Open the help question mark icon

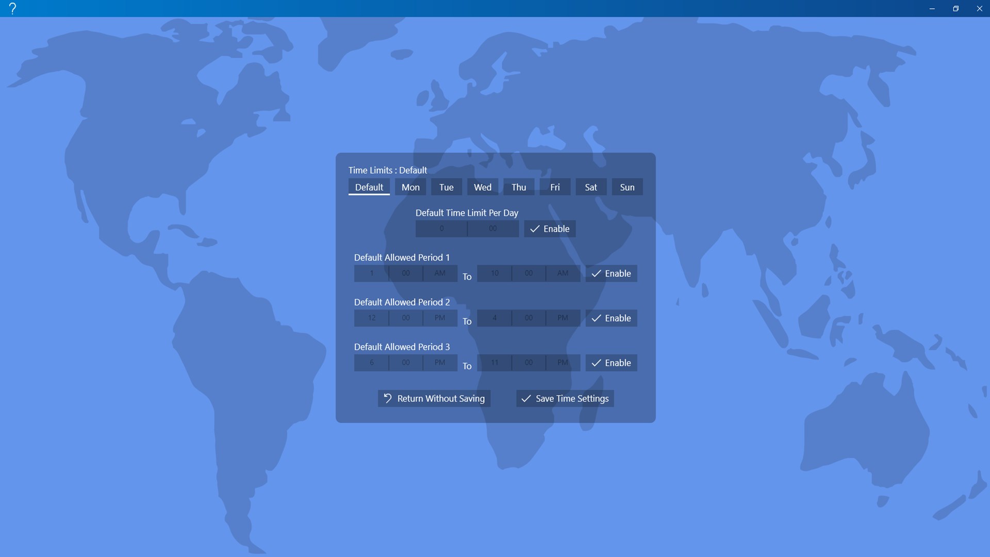coord(12,8)
